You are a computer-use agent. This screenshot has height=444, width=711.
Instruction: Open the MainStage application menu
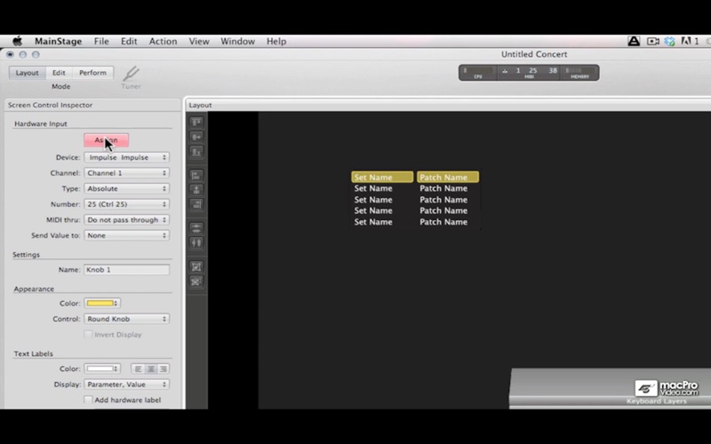click(x=58, y=41)
